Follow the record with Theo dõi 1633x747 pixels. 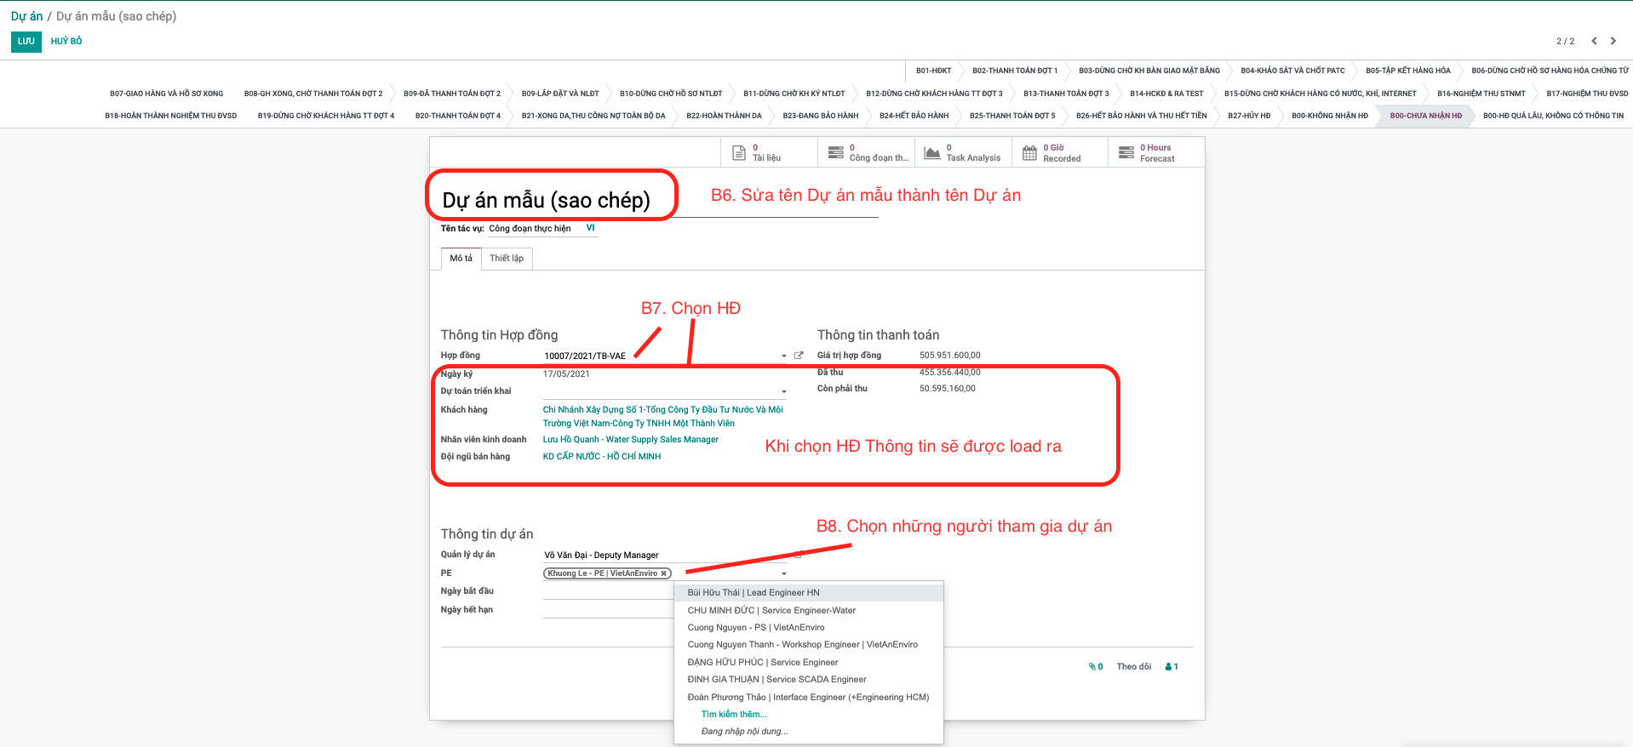[1133, 667]
